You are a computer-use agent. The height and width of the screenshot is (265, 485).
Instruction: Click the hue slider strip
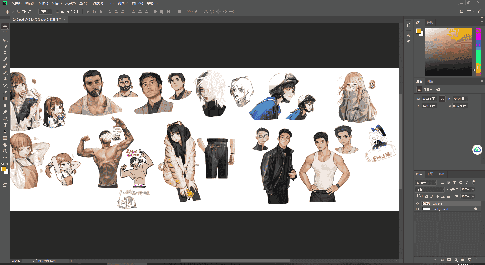[478, 52]
